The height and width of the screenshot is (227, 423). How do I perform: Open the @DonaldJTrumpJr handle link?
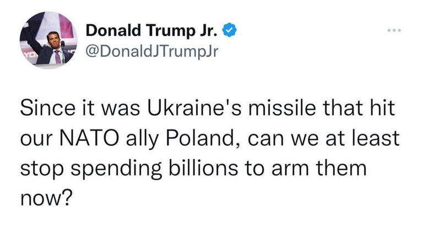pos(151,51)
